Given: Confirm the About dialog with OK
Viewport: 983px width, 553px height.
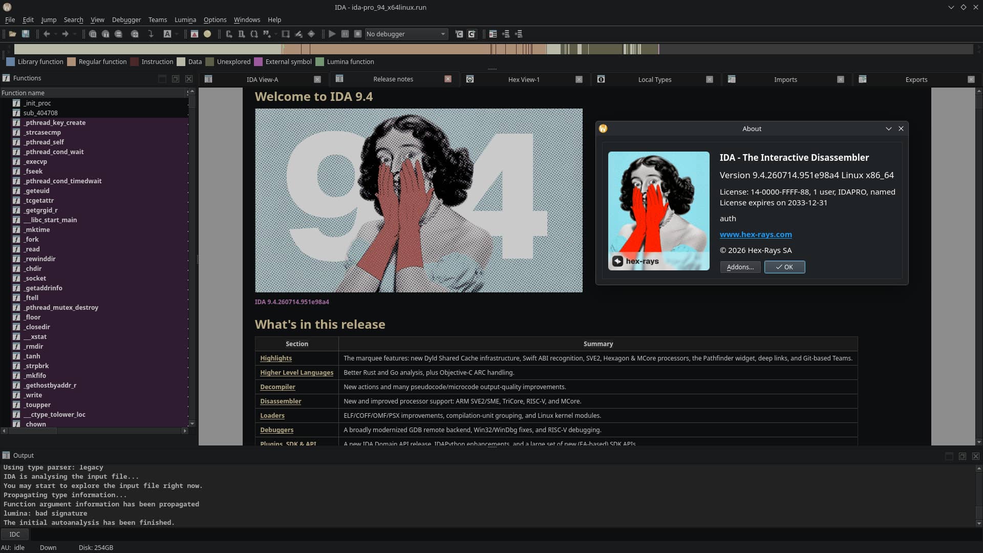Looking at the screenshot, I should pos(784,267).
